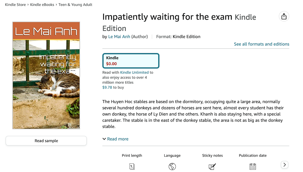
Task: Advance details carousel with right arrow
Action: (x=284, y=165)
